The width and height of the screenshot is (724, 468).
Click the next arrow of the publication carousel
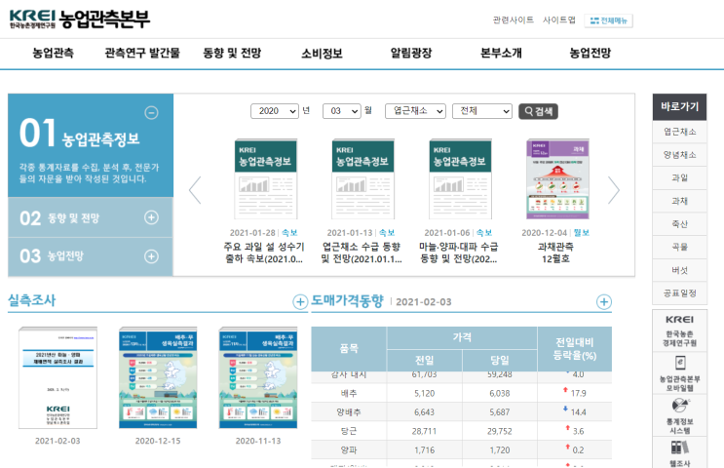pyautogui.click(x=613, y=190)
